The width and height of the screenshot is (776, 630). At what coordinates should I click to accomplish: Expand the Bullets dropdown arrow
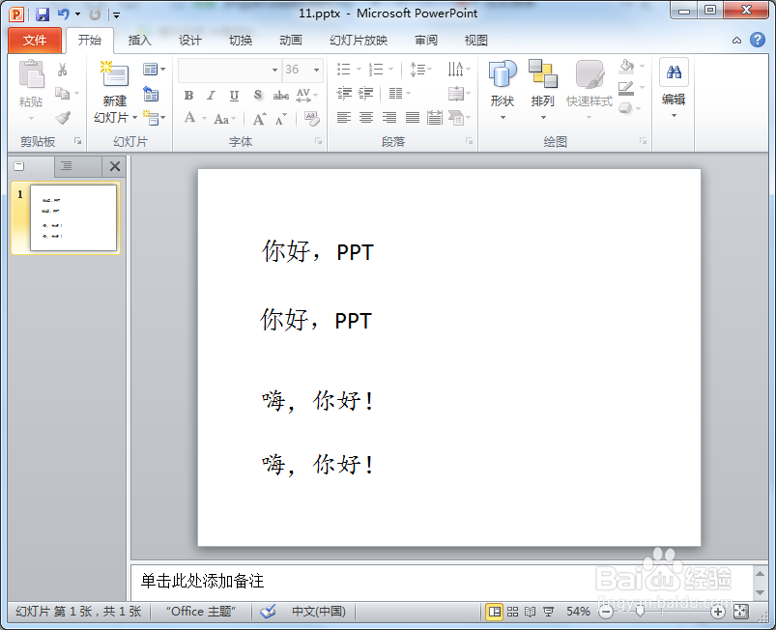click(359, 70)
